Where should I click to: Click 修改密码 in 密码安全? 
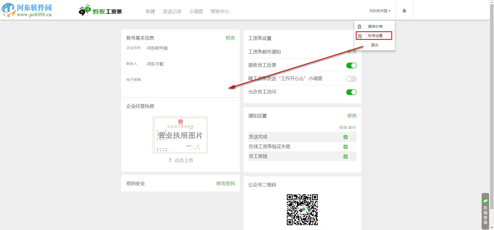(225, 183)
